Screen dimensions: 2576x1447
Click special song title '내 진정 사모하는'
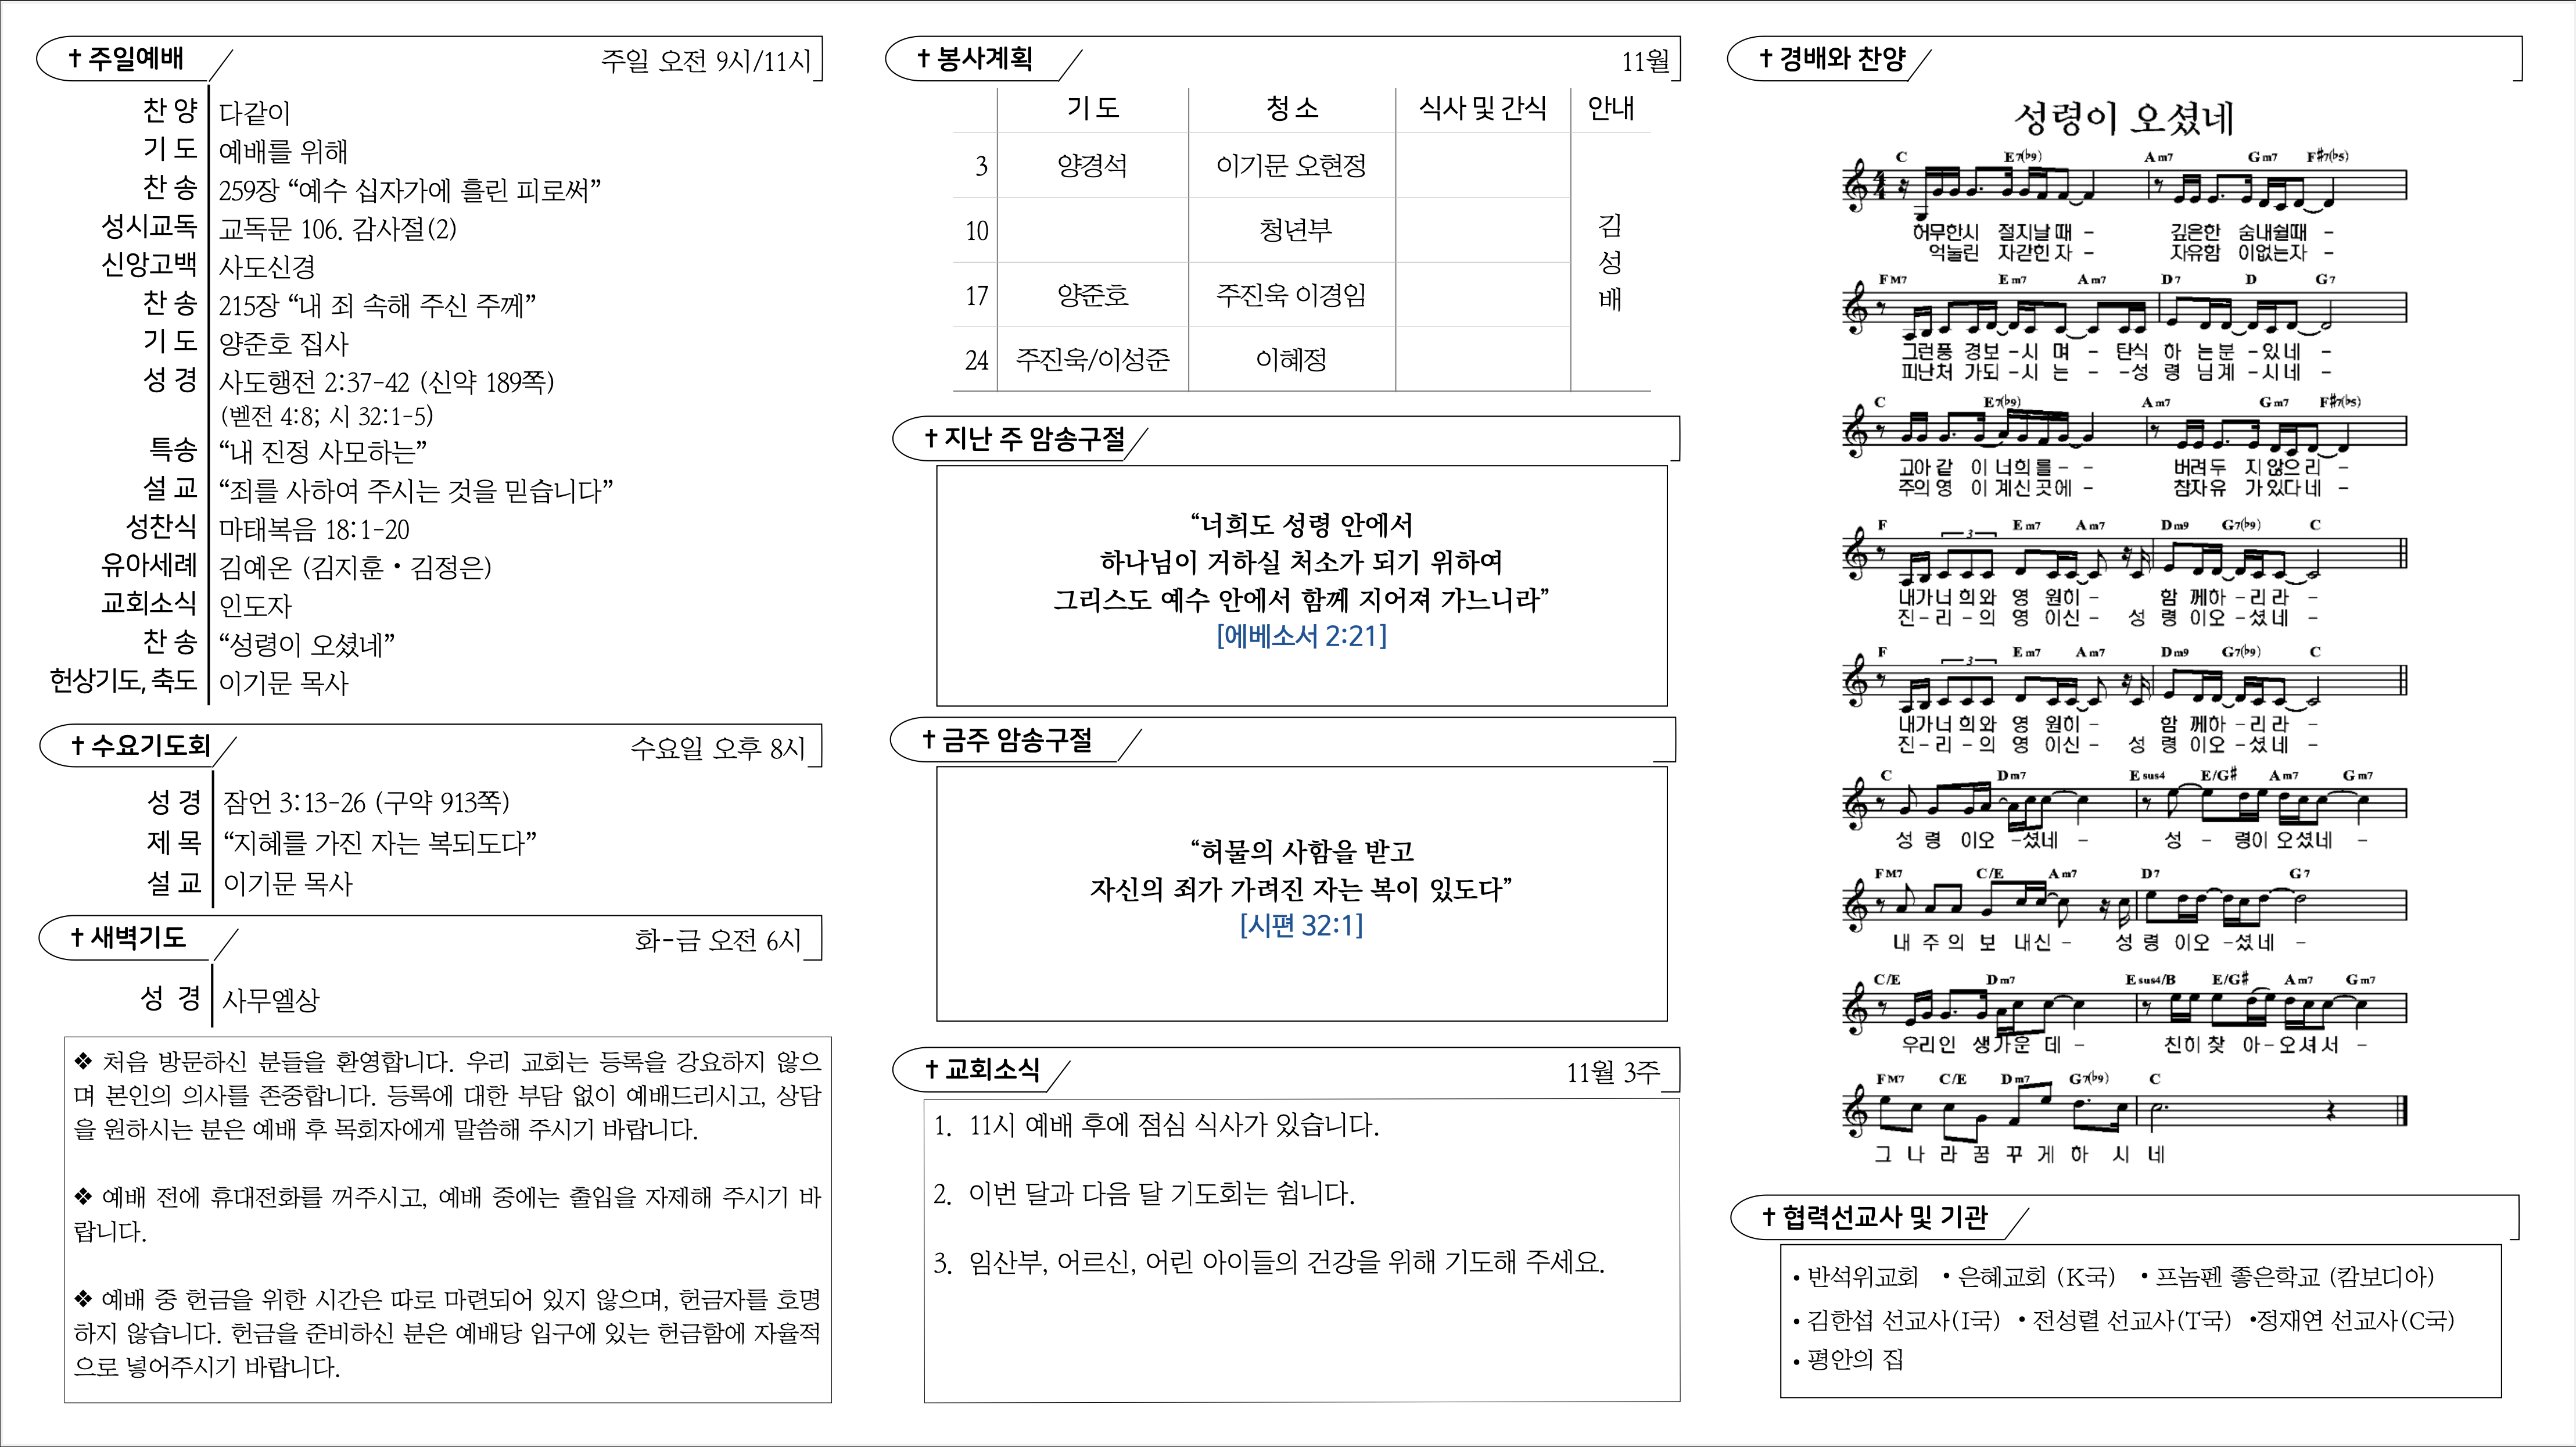[x=323, y=452]
